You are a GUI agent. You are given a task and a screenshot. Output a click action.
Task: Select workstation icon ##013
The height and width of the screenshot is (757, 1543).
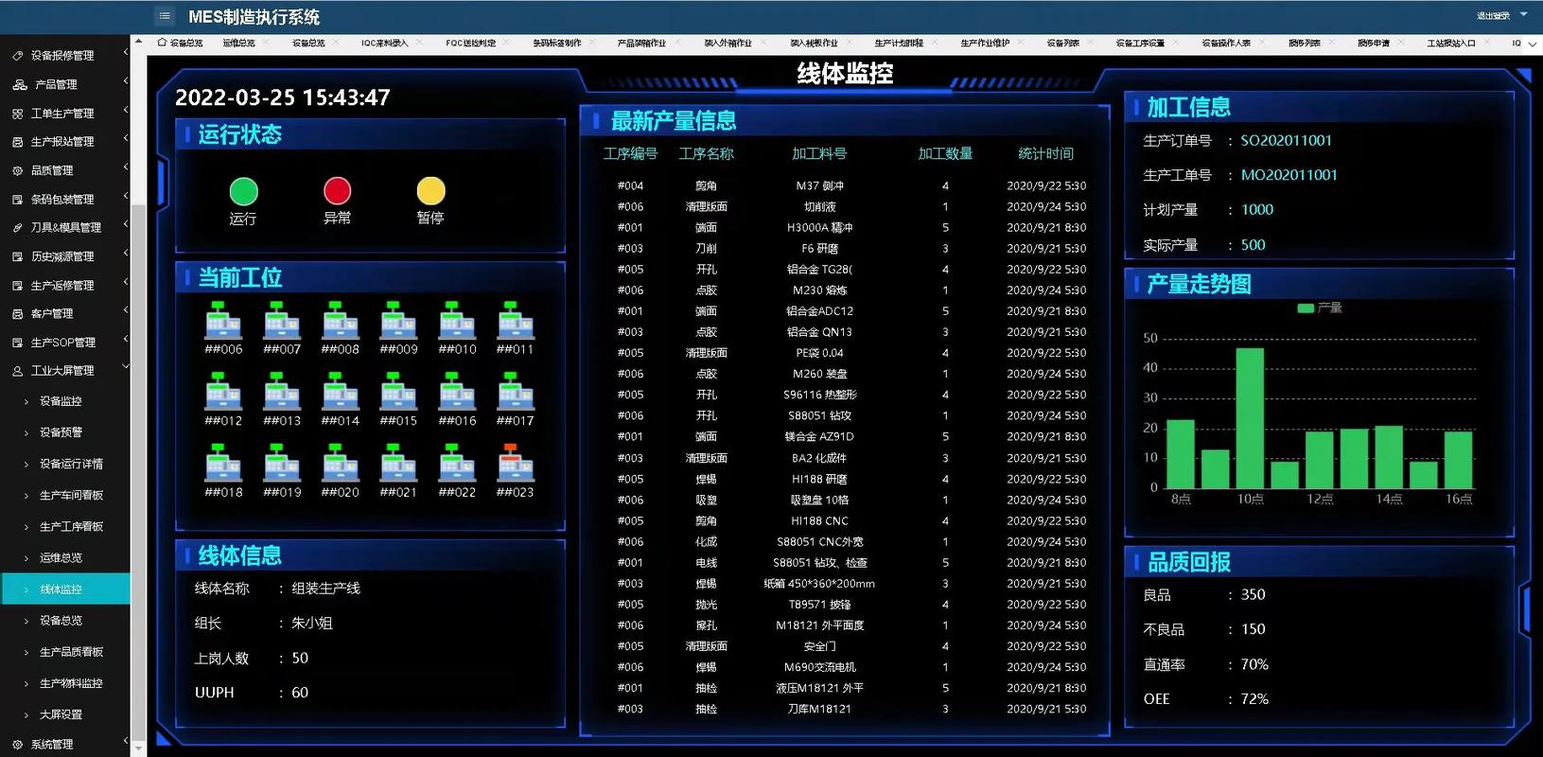tap(282, 392)
